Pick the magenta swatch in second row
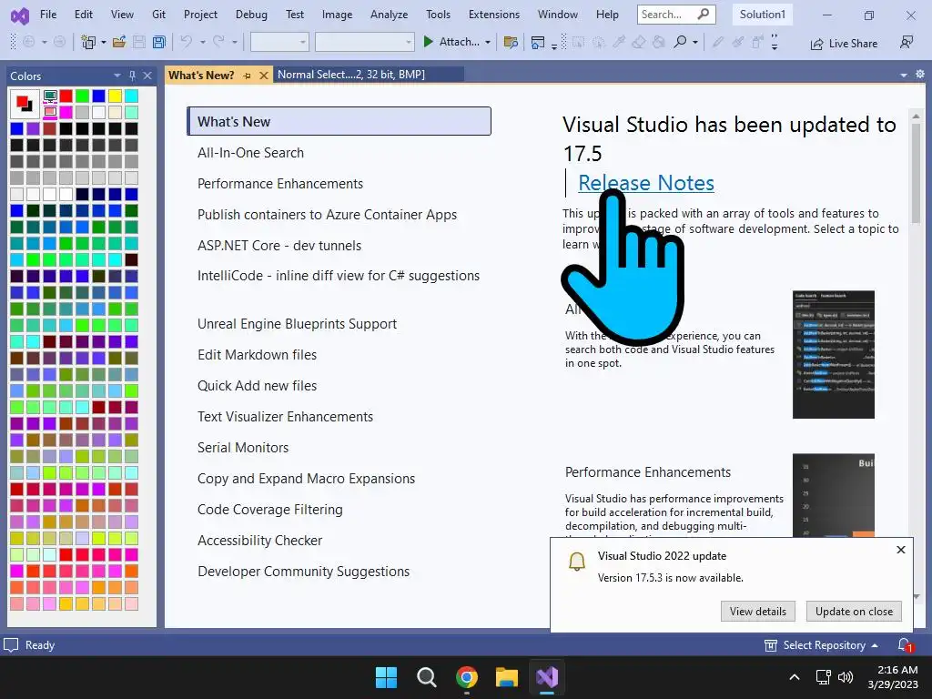 click(x=66, y=112)
